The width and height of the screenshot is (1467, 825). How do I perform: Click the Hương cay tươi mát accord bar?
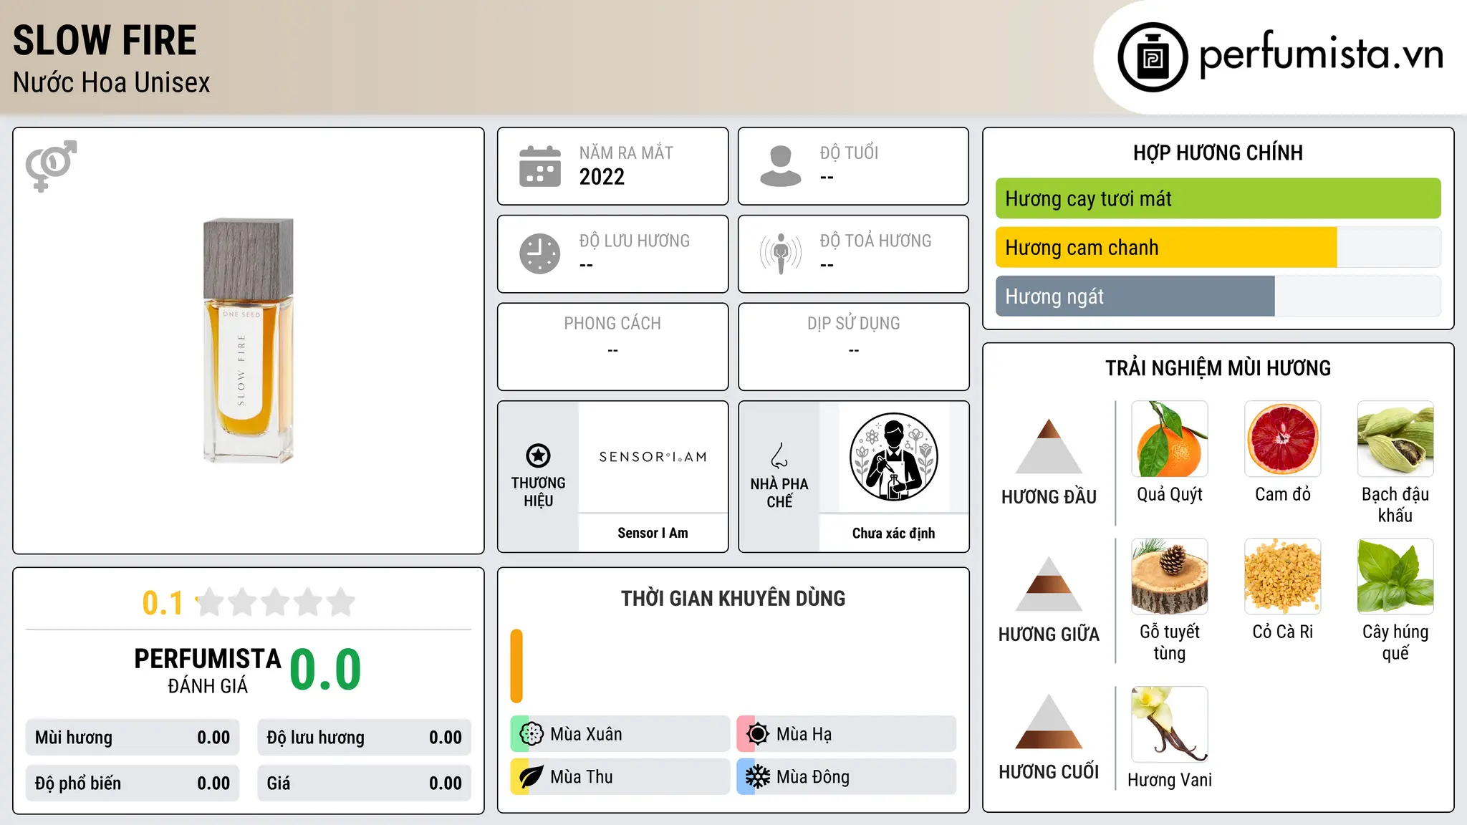(1218, 198)
